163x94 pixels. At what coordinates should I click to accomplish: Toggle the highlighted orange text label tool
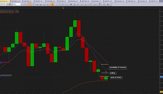point(52,4)
